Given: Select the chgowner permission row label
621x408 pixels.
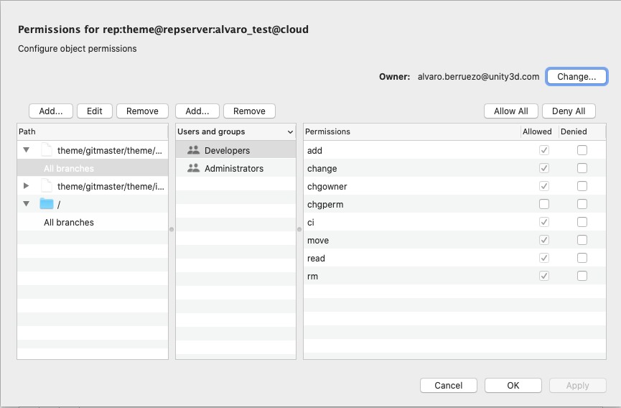Looking at the screenshot, I should [327, 187].
